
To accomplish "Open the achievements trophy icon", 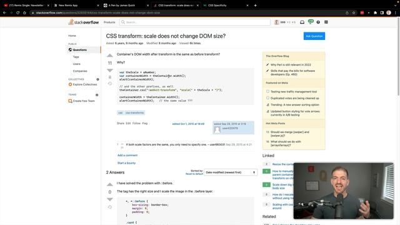I will (311, 22).
